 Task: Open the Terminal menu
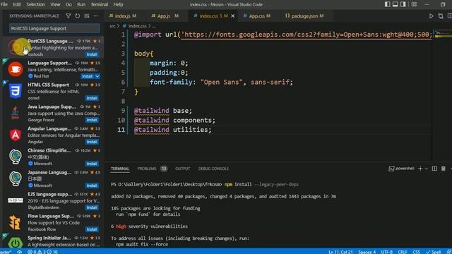pyautogui.click(x=99, y=4)
